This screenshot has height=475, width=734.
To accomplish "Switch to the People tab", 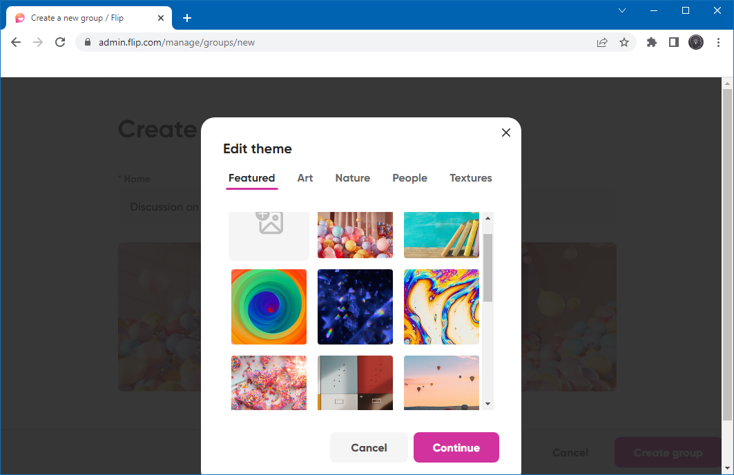I will point(409,178).
